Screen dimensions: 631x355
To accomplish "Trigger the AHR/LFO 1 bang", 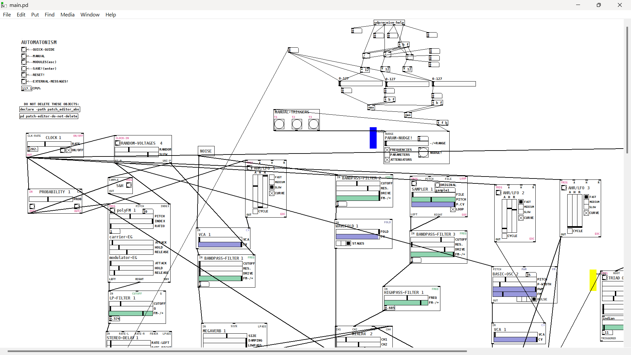I will (249, 168).
